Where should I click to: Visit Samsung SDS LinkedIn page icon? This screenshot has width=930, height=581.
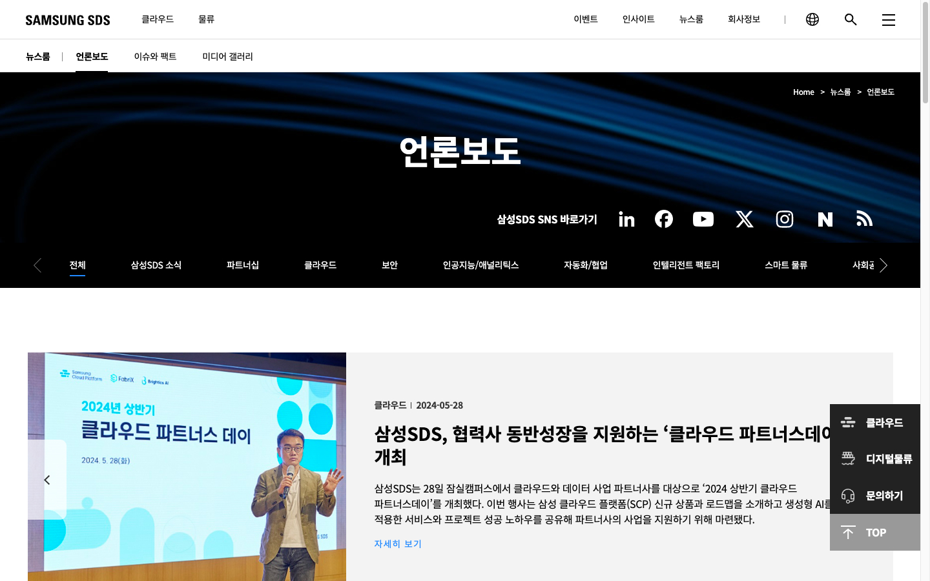point(626,219)
